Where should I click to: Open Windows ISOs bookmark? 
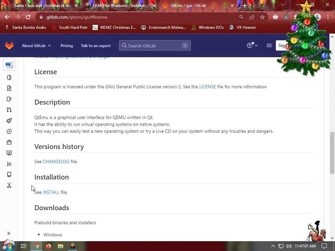tap(208, 27)
